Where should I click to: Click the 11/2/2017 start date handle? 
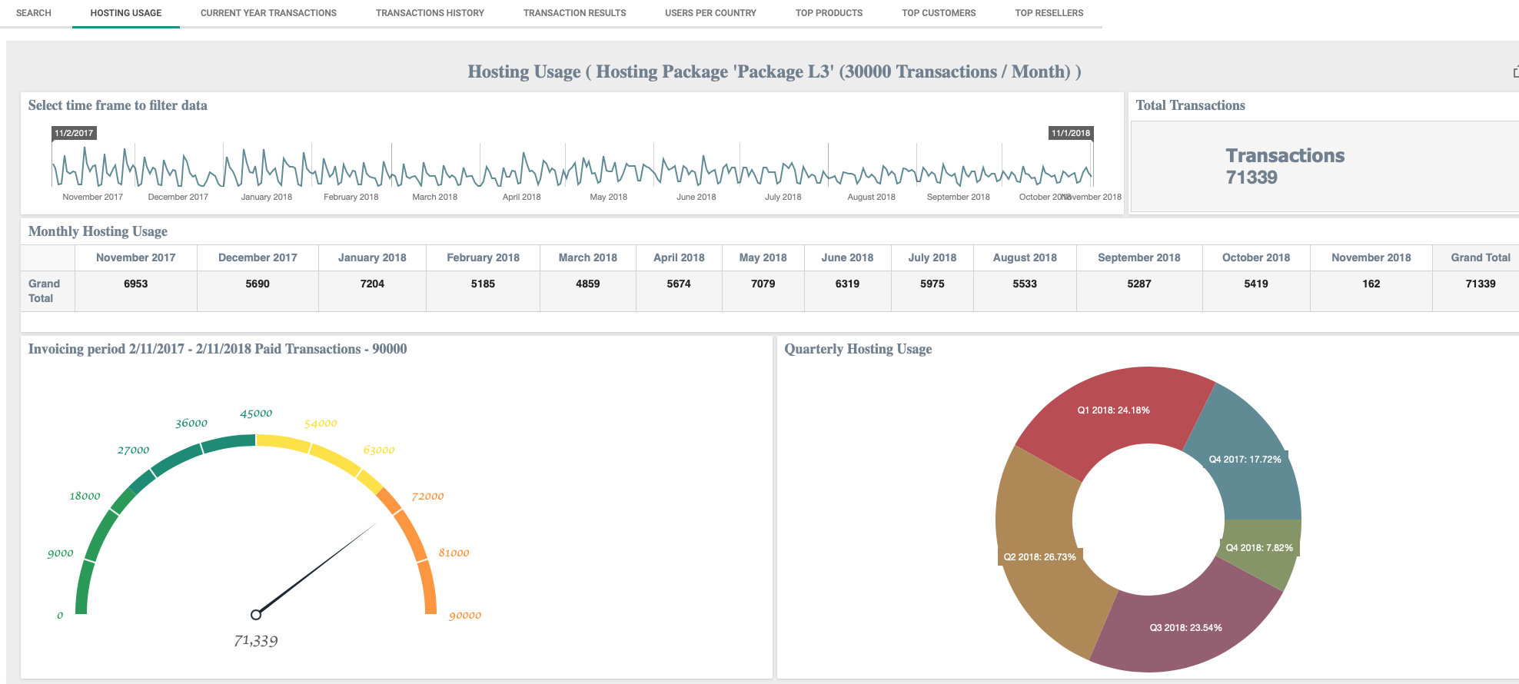point(74,133)
